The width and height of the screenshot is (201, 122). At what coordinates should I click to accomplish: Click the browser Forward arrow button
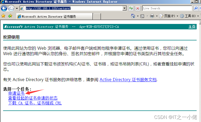pos(11,8)
